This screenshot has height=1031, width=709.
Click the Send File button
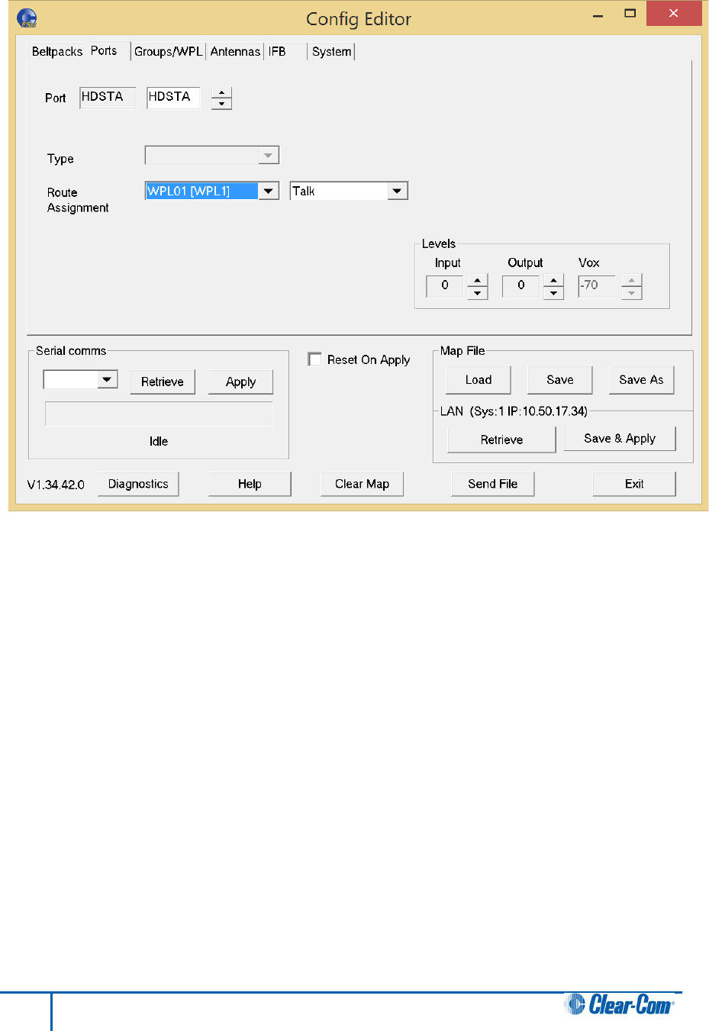tap(493, 484)
